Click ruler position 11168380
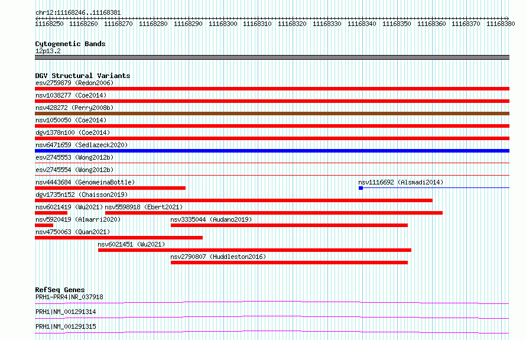Viewport: 526px width, 340px height. point(501,24)
